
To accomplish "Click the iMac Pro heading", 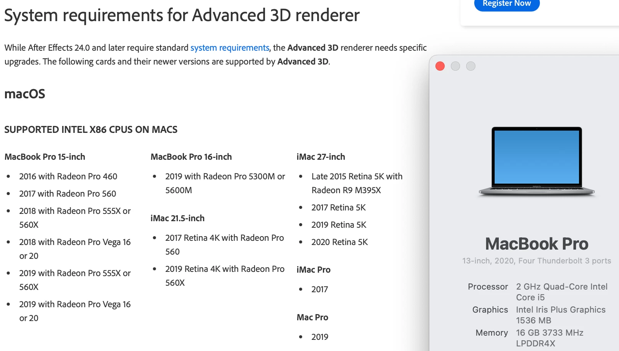I will pos(313,270).
